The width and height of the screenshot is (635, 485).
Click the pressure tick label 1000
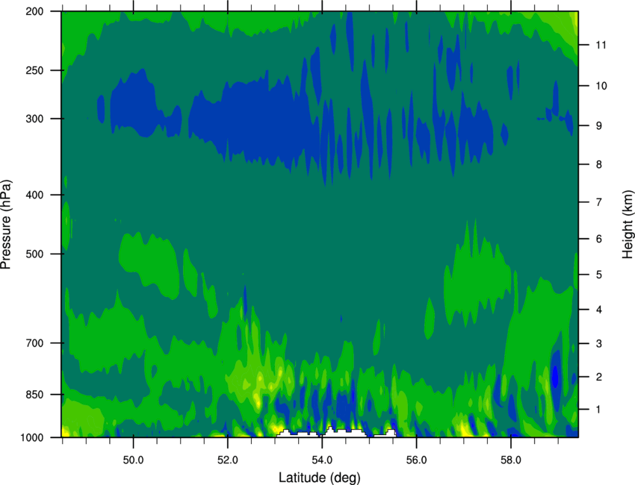pos(31,438)
